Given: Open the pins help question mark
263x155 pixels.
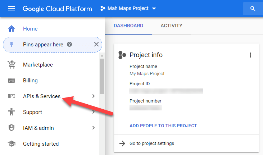Looking at the screenshot, I should coord(69,45).
